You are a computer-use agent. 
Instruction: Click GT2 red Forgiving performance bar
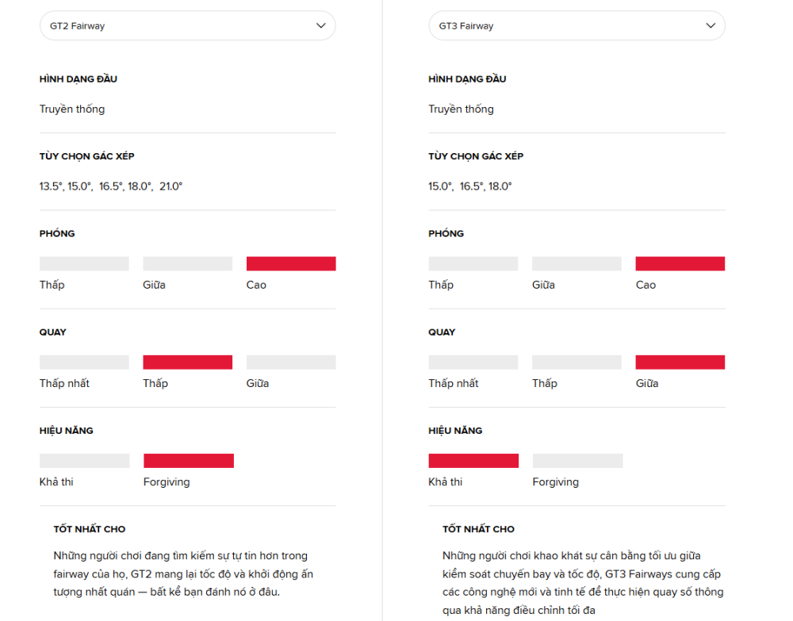[189, 461]
